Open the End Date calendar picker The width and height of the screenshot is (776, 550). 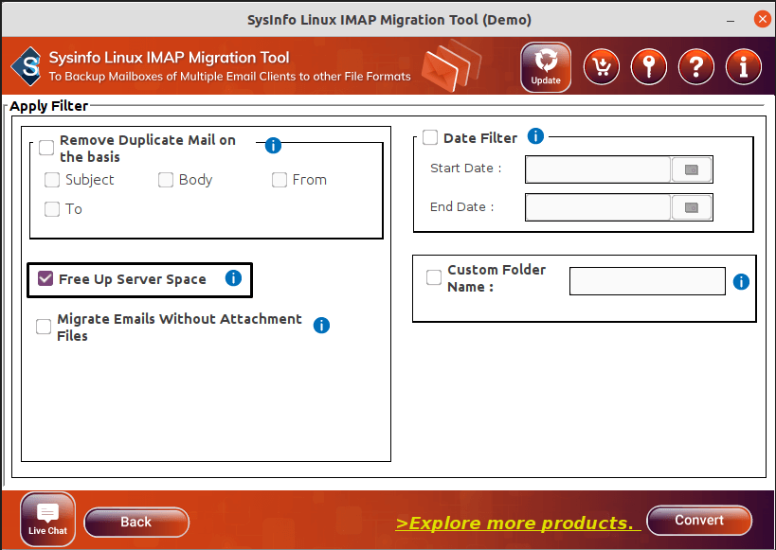point(692,207)
